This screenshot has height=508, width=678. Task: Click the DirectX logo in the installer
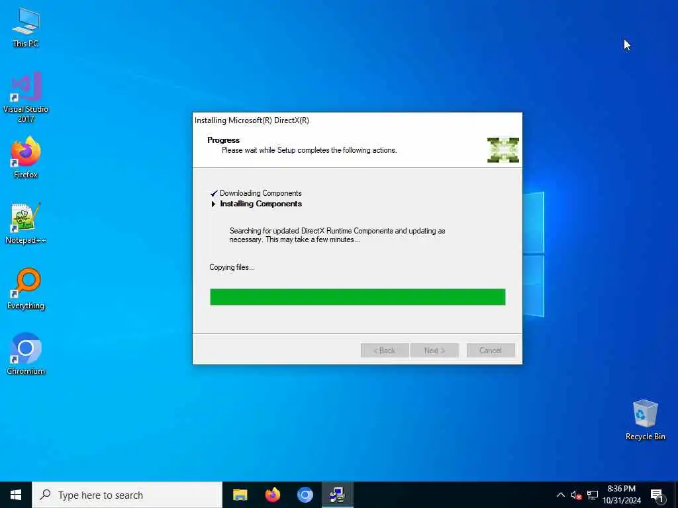[503, 150]
